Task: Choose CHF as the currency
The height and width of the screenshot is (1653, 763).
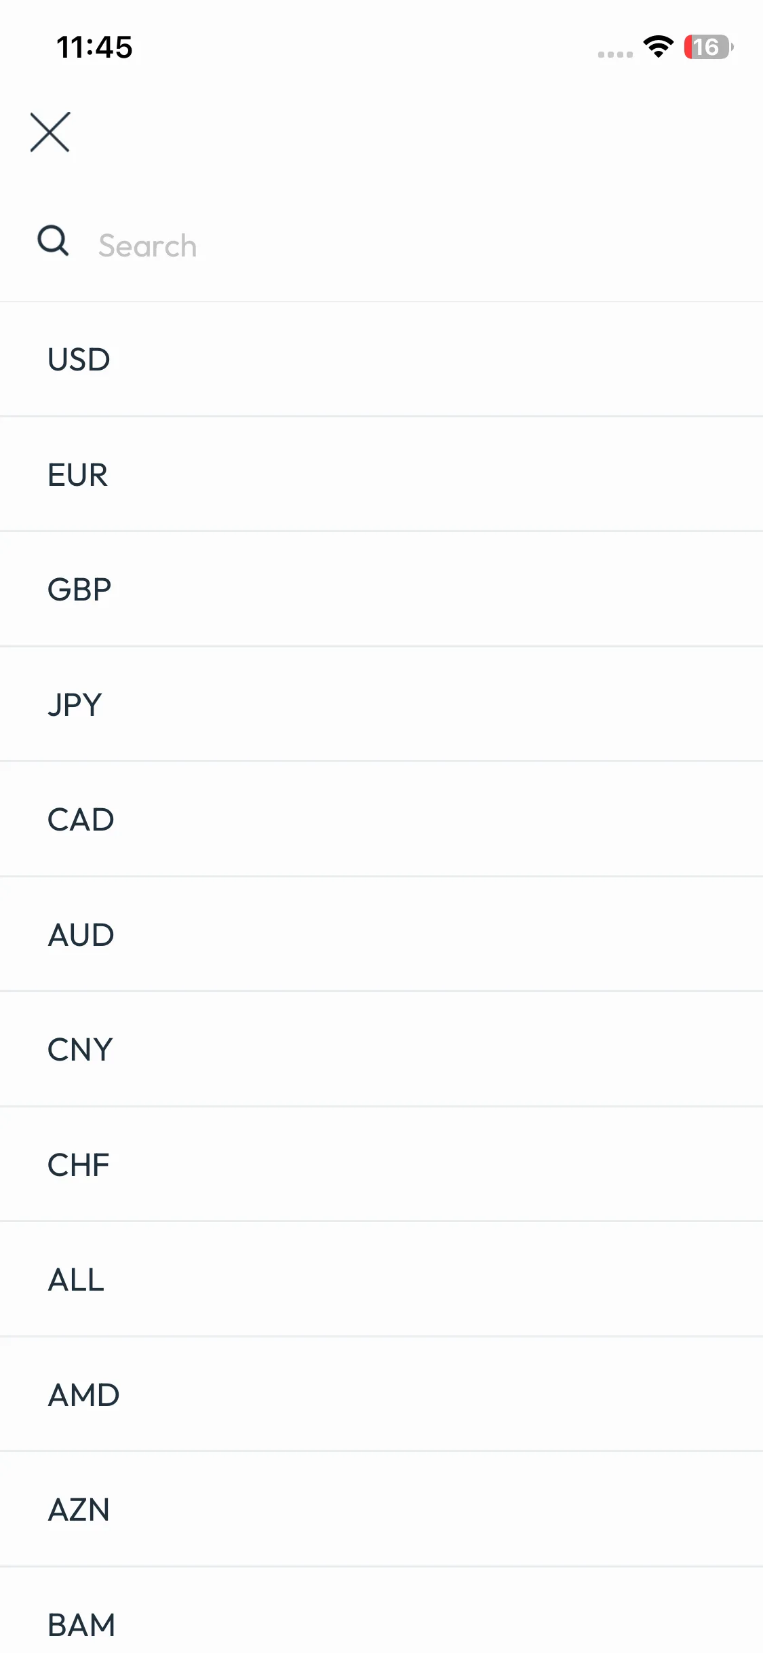Action: (78, 1165)
